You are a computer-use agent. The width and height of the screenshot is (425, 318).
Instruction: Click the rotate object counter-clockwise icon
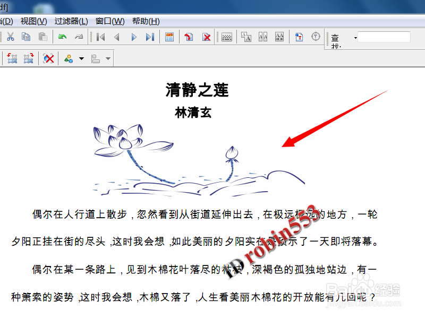[x=12, y=58]
